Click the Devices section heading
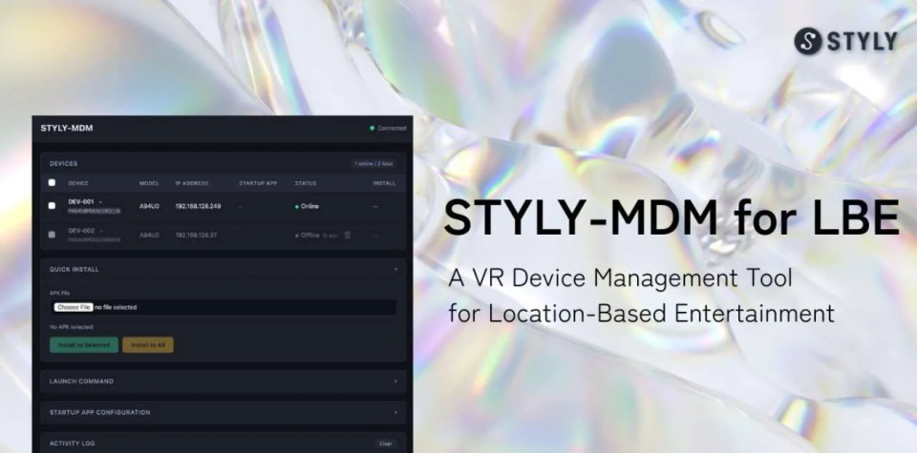The image size is (917, 453). [x=63, y=164]
